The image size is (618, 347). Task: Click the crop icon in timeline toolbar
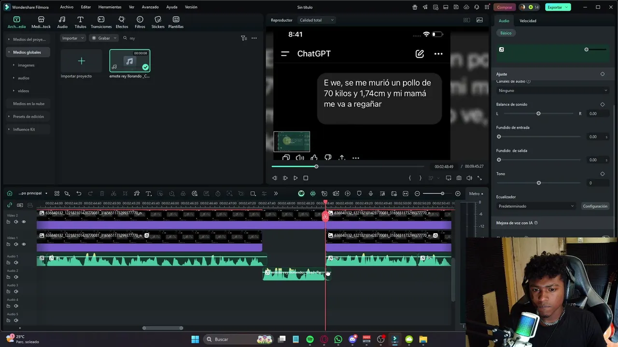[125, 194]
